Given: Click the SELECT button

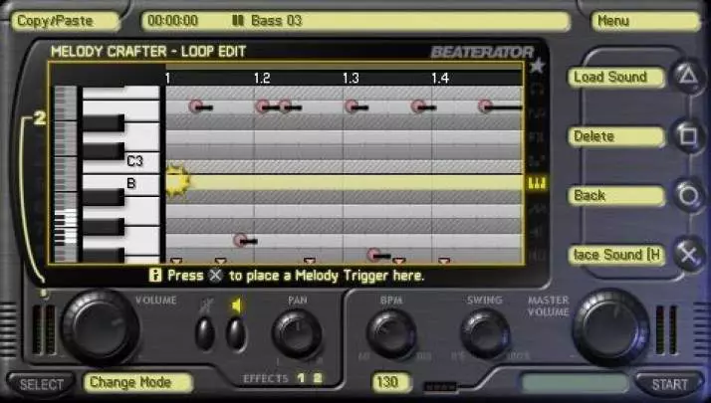Looking at the screenshot, I should [41, 384].
